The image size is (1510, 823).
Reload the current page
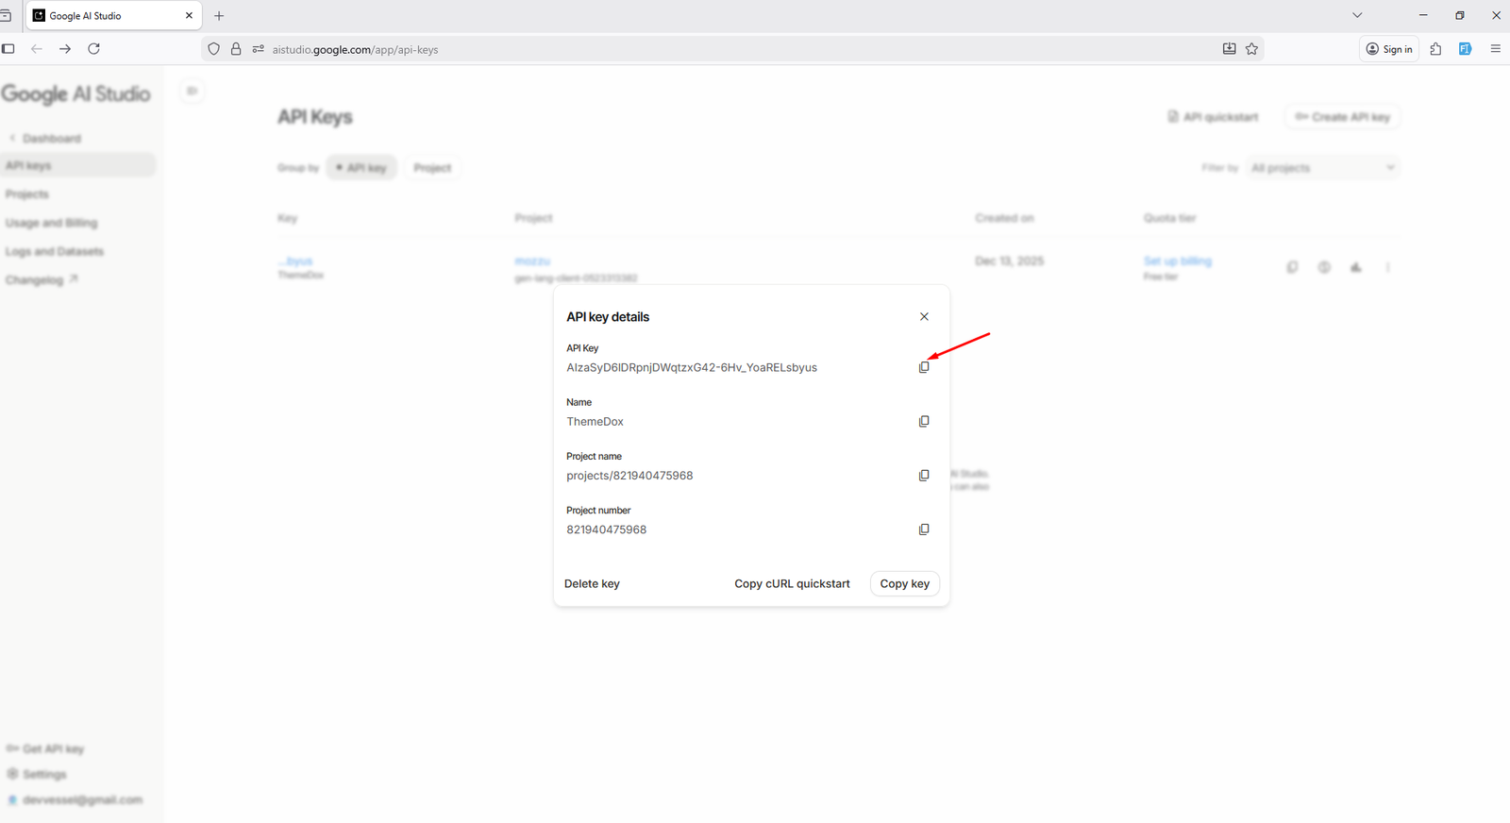94,49
